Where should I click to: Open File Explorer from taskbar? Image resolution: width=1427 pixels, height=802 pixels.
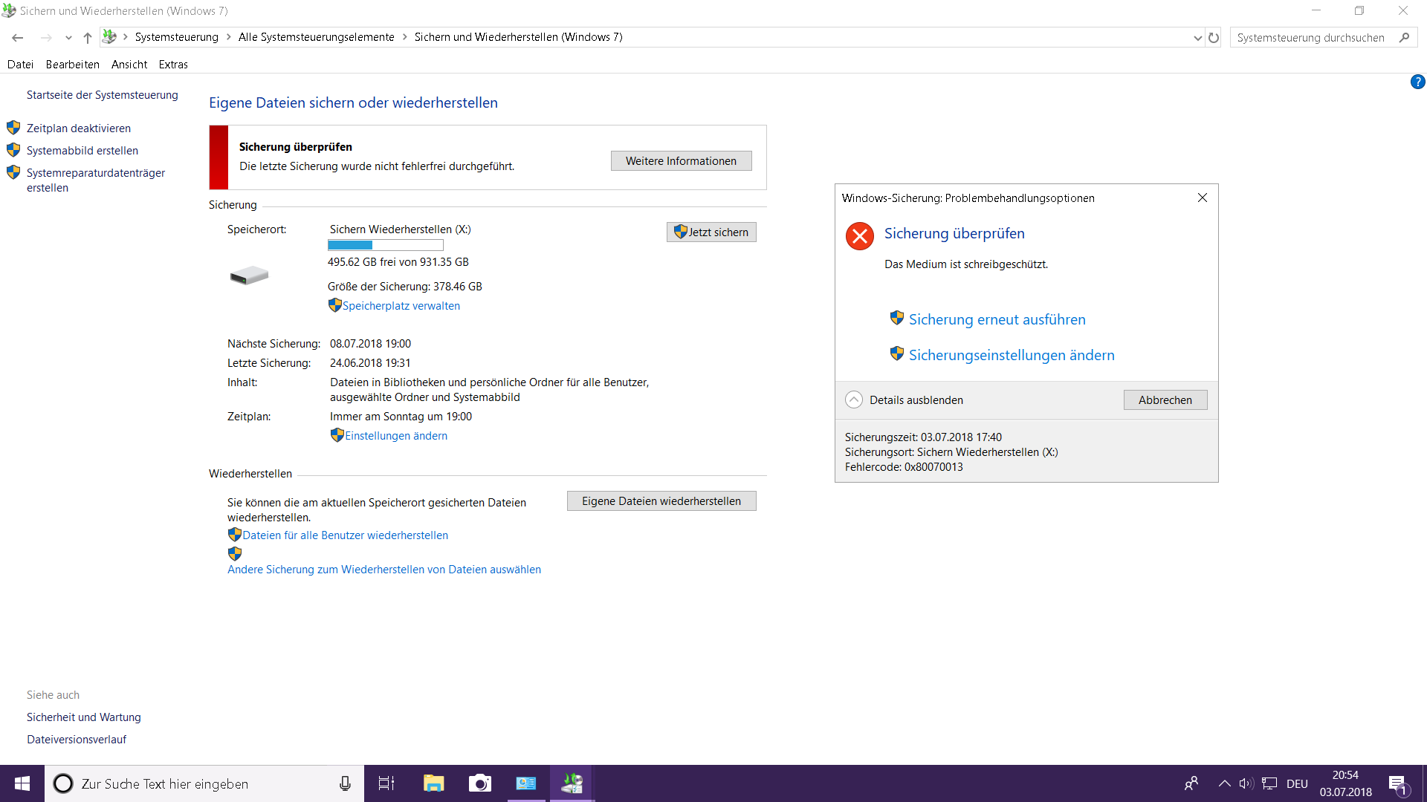point(433,783)
